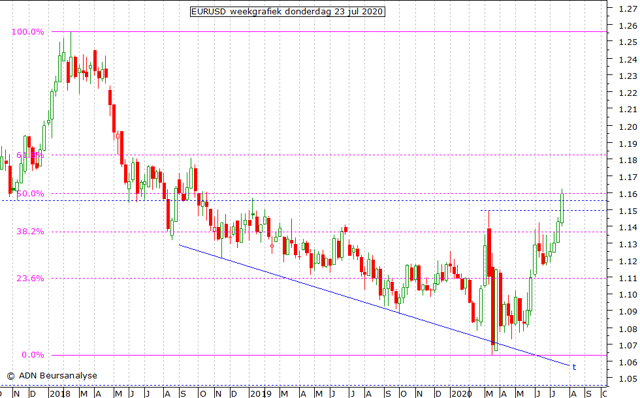Click the 1.09 price axis value
This screenshot has height=398, width=640.
point(628,312)
